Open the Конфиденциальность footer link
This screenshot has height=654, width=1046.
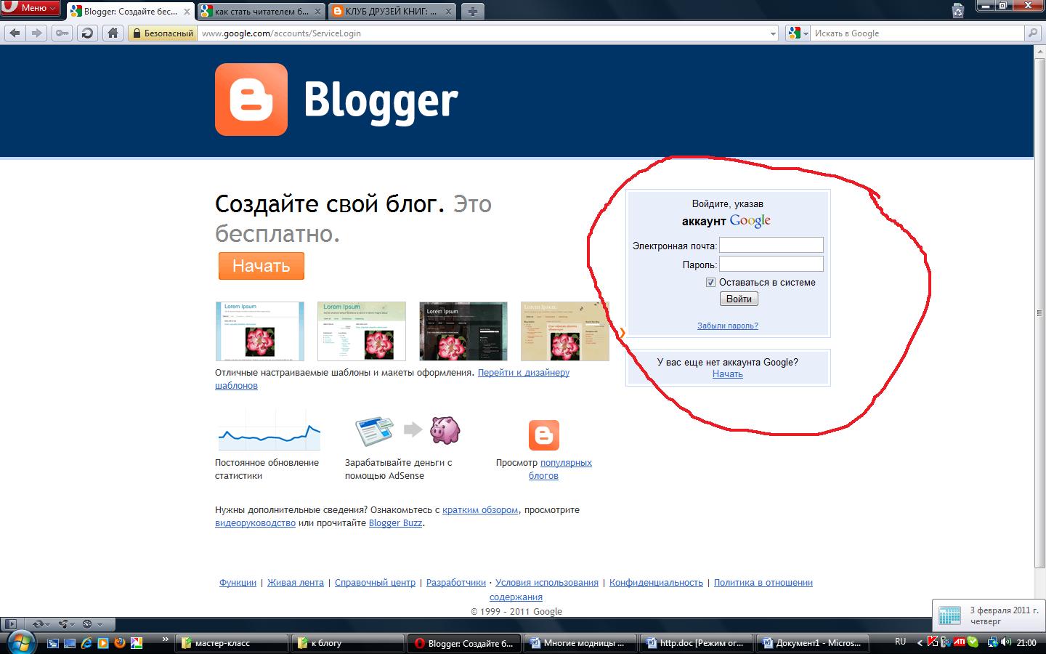656,583
